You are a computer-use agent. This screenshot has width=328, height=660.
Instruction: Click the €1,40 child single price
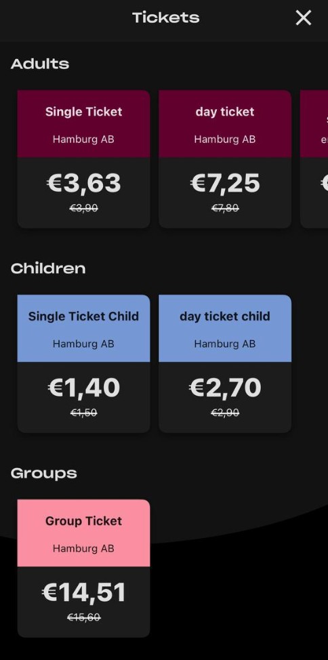[x=83, y=388]
